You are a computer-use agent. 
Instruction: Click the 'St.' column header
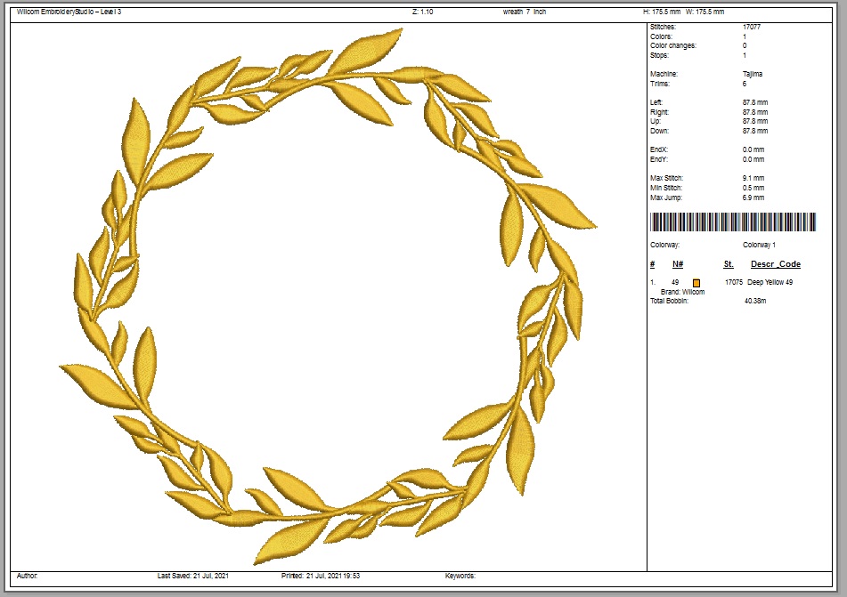click(729, 264)
